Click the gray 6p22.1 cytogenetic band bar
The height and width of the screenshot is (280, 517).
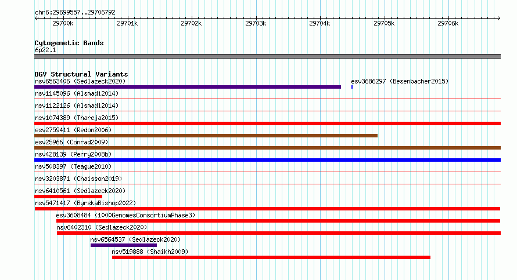coord(267,56)
